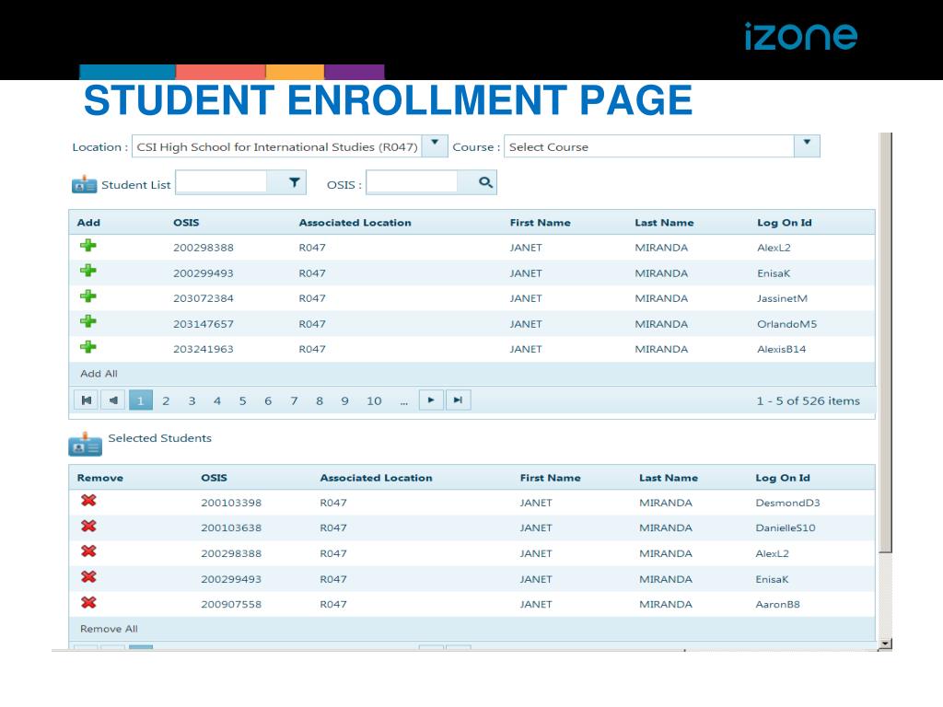Click Log On Id AlexisB14
Image resolution: width=943 pixels, height=707 pixels.
pyautogui.click(x=781, y=349)
